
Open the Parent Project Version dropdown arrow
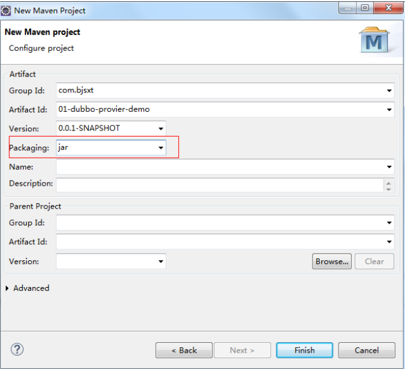tap(161, 262)
